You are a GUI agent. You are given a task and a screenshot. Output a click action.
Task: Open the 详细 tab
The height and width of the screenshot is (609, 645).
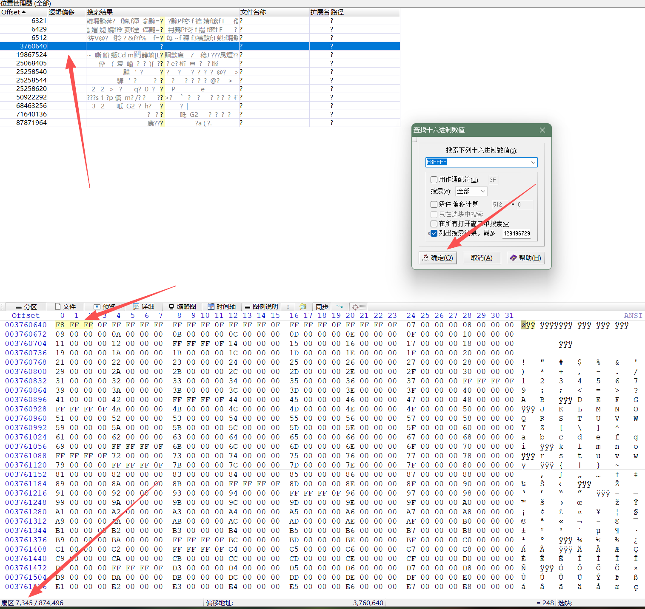[x=144, y=307]
